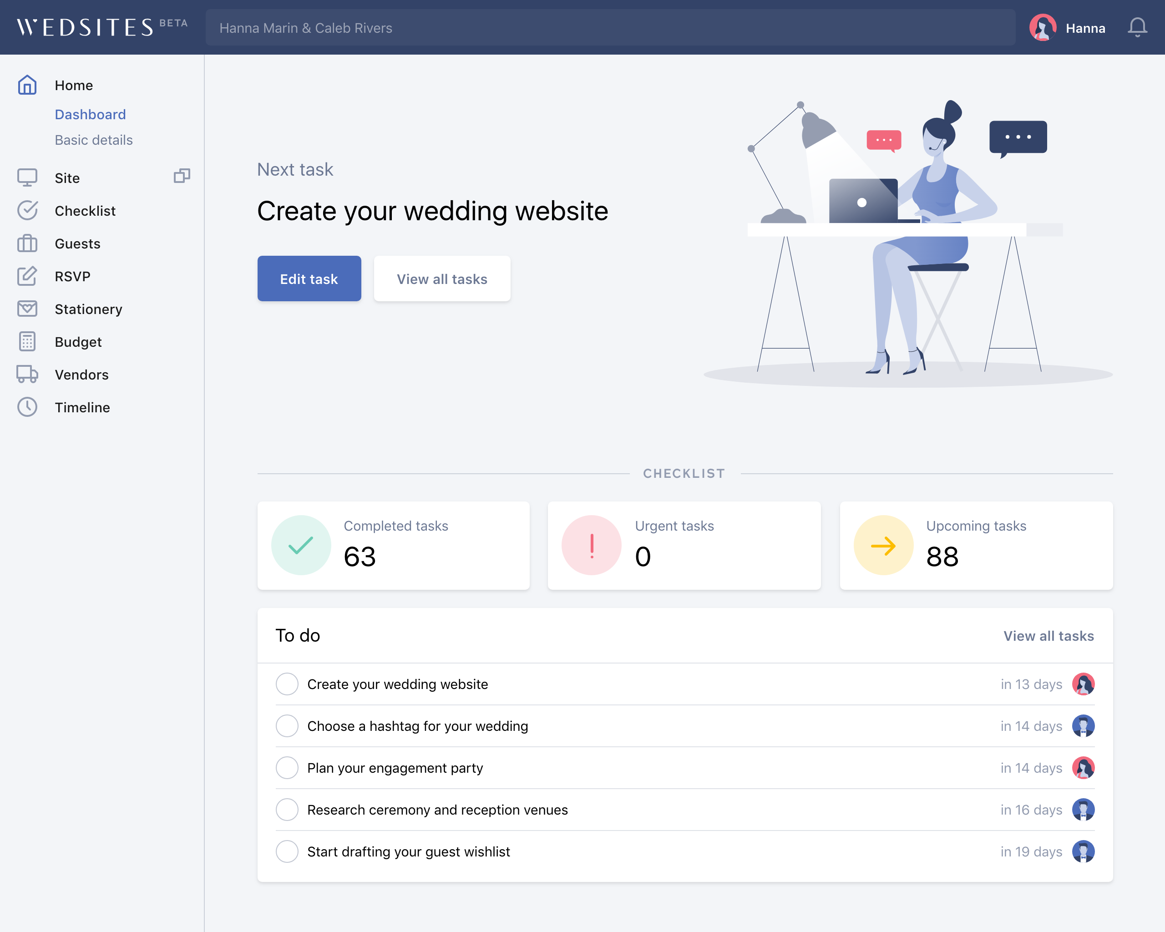Mark Create your wedding website as complete
The height and width of the screenshot is (932, 1165).
coord(287,684)
